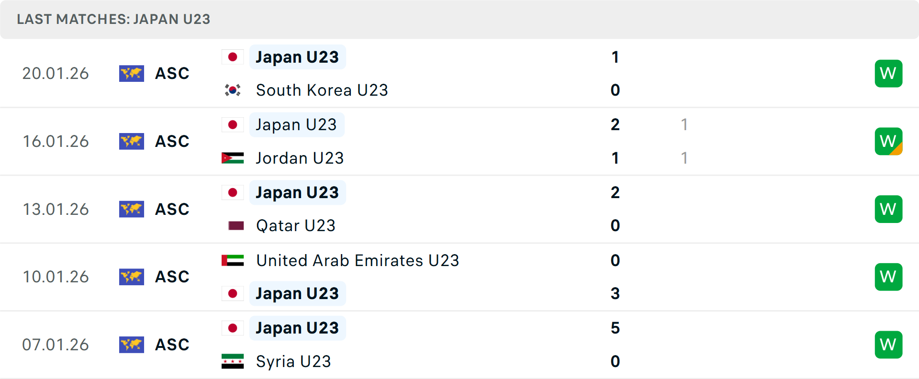Open South Korea U23 team page
This screenshot has height=379, width=919.
(x=322, y=90)
